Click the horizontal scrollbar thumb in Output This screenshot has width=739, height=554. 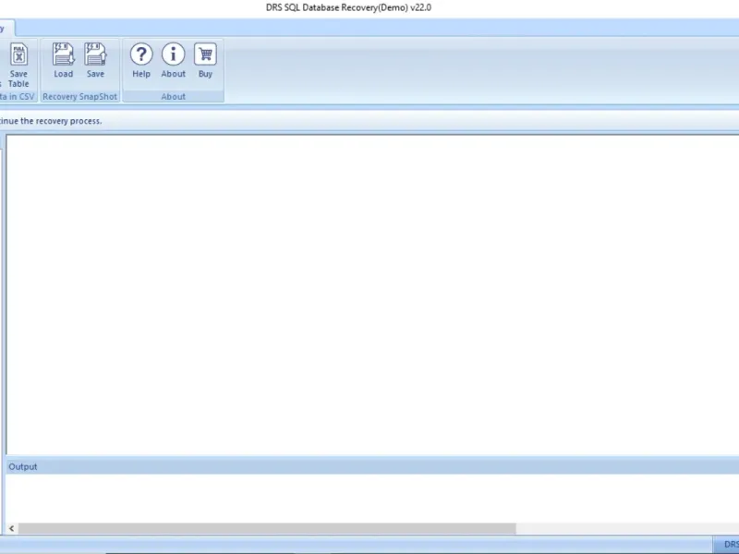point(267,528)
